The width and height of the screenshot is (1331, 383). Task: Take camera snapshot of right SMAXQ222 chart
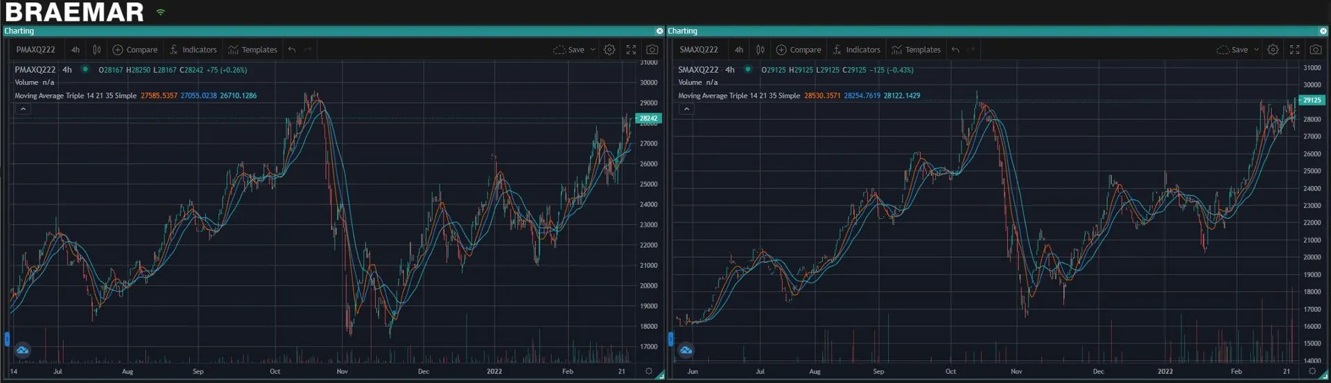[1316, 50]
